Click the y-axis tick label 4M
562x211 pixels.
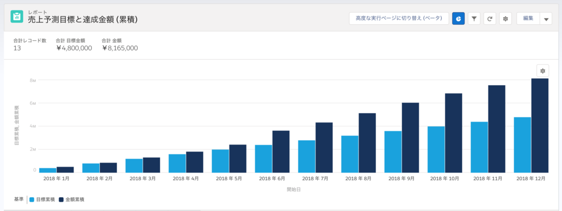click(33, 126)
